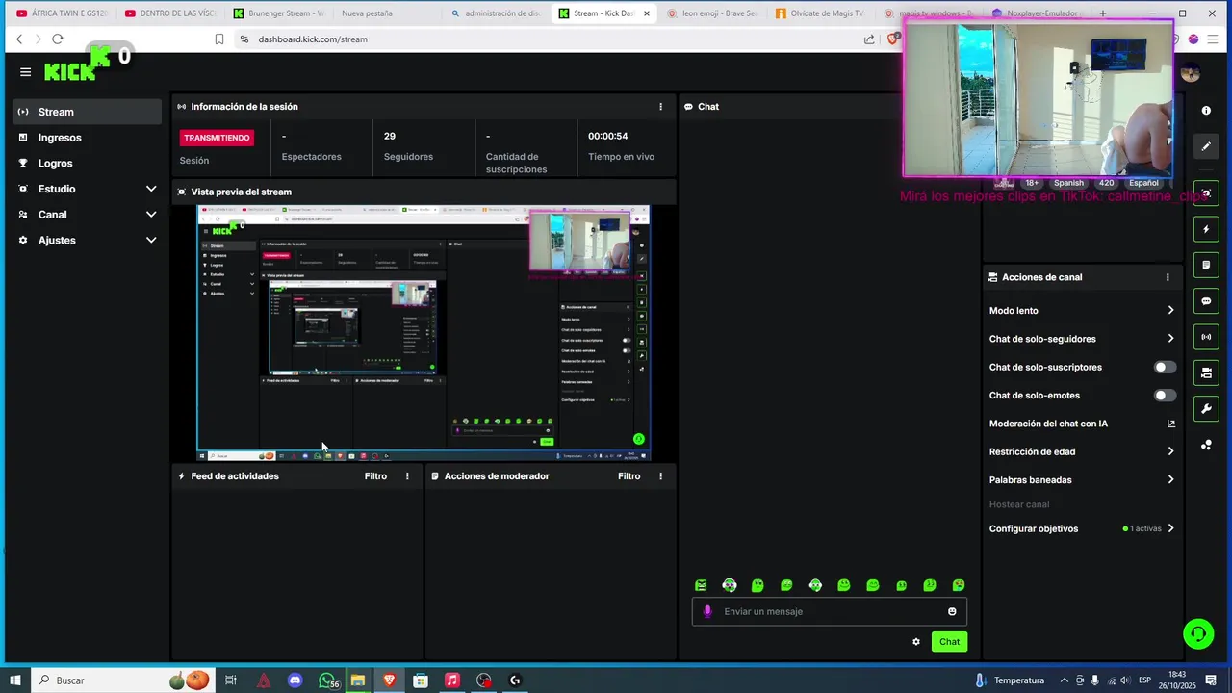Insert the first green emote in chat row
Viewport: 1232px width, 693px height.
[701, 585]
